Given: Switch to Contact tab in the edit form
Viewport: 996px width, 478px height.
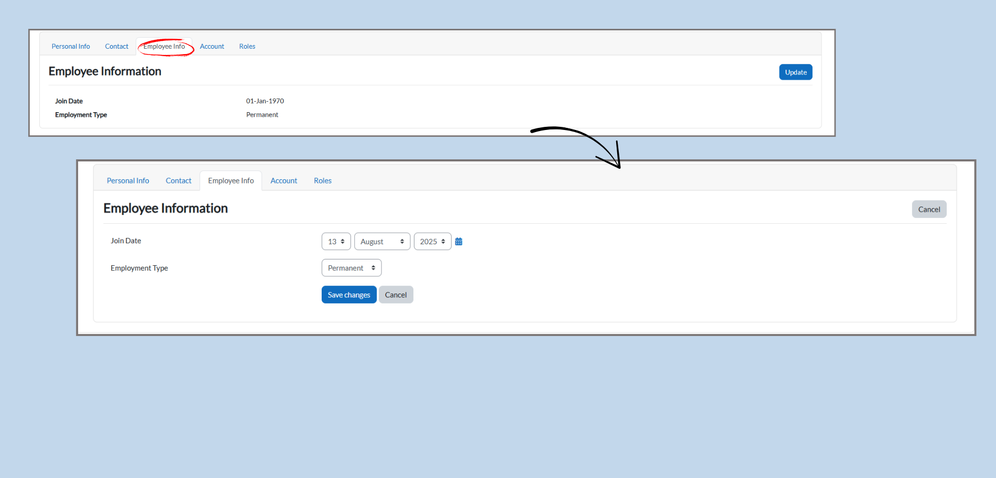Looking at the screenshot, I should (x=178, y=181).
